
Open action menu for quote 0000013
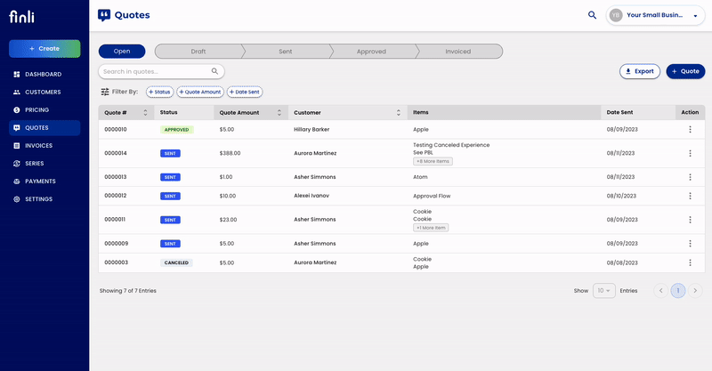click(690, 177)
